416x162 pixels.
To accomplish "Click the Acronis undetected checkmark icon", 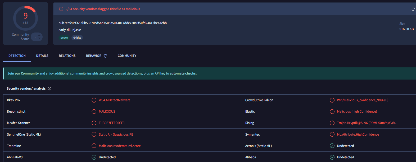I will [x=332, y=146].
